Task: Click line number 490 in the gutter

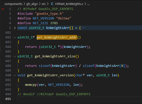Action: coord(8,75)
